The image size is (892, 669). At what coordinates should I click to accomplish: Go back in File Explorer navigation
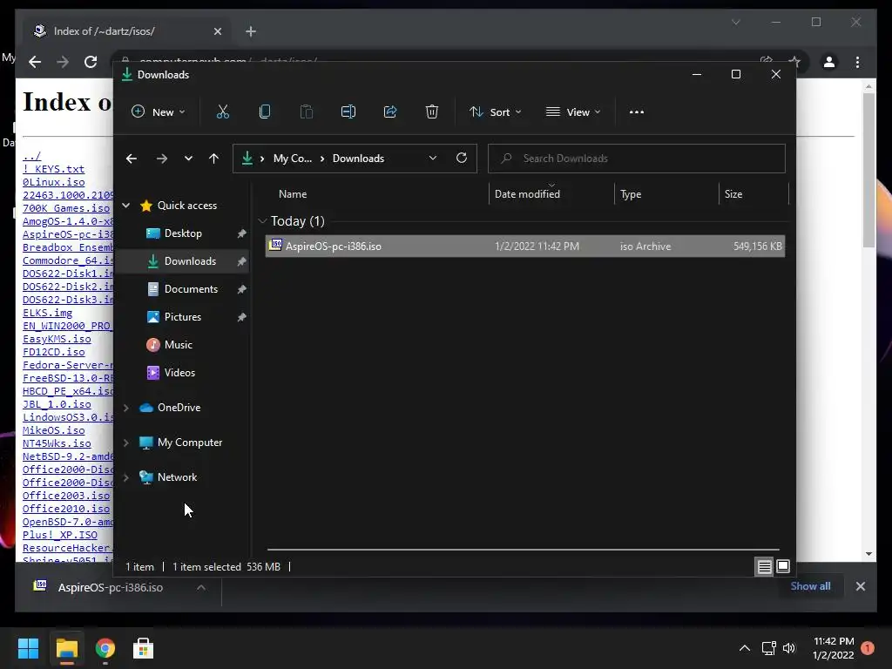132,159
